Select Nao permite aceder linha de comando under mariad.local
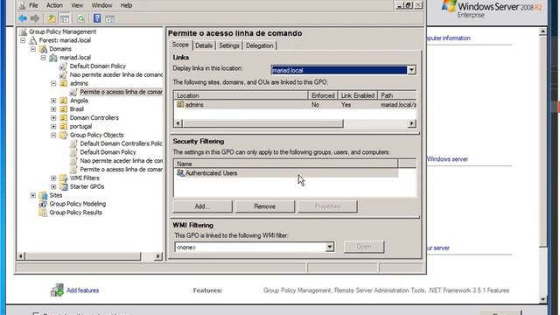The width and height of the screenshot is (560, 315). tap(116, 74)
